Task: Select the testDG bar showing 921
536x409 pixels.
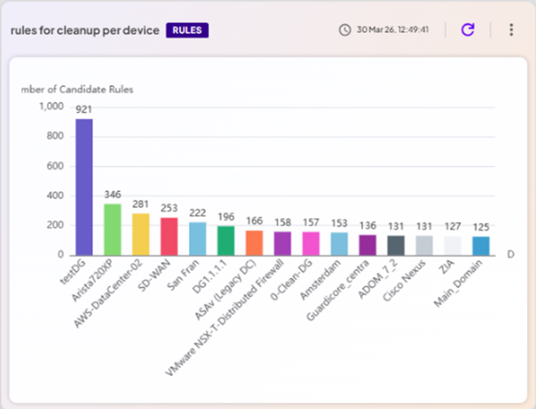Action: tap(85, 187)
